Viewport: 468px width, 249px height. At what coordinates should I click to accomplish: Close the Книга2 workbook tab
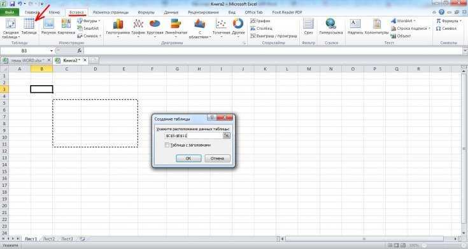tap(85, 60)
